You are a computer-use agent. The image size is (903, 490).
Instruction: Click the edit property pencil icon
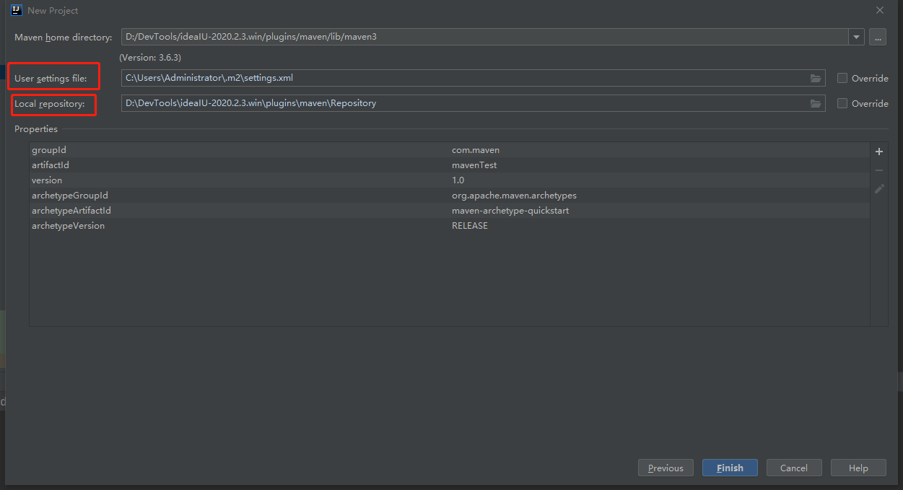click(x=879, y=189)
